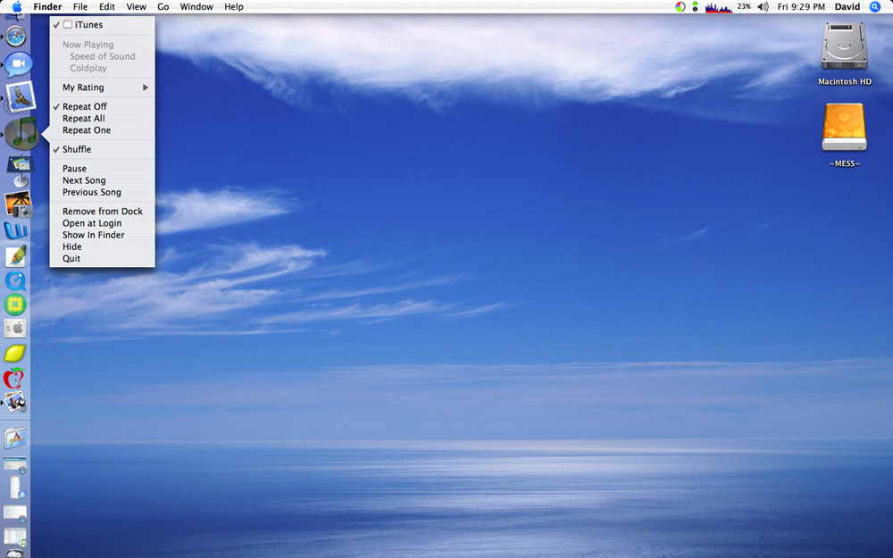This screenshot has width=893, height=558.
Task: Restore the first minimized Safari window
Action: [15, 464]
